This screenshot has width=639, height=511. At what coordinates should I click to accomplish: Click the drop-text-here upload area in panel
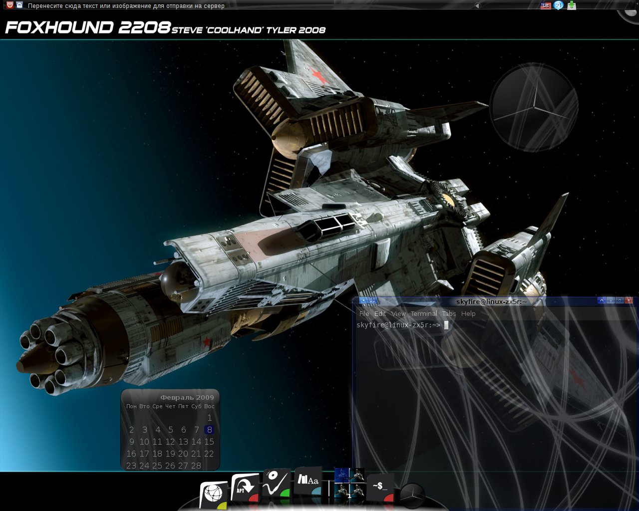pos(126,6)
